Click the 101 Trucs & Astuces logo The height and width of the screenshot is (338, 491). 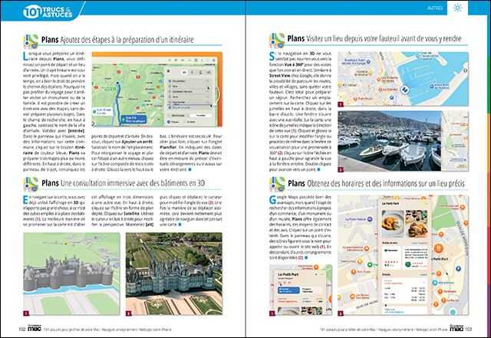coord(48,11)
